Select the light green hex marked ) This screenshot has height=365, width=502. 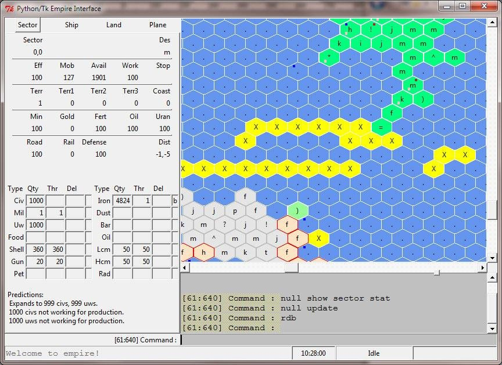(297, 211)
